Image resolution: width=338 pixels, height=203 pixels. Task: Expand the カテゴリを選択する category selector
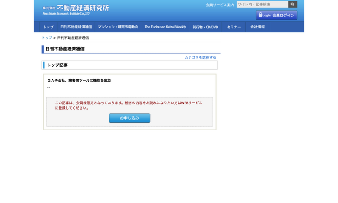click(x=200, y=57)
